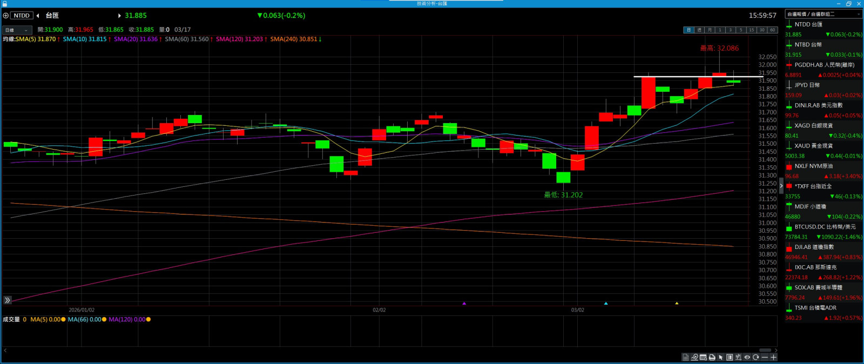
Task: Toggle the MA(120) volume indicator dot
Action: click(x=148, y=320)
